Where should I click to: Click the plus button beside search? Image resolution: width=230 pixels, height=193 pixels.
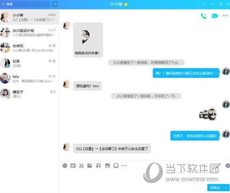(x=55, y=4)
